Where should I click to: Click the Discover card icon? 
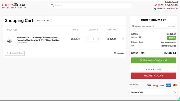(x=156, y=85)
